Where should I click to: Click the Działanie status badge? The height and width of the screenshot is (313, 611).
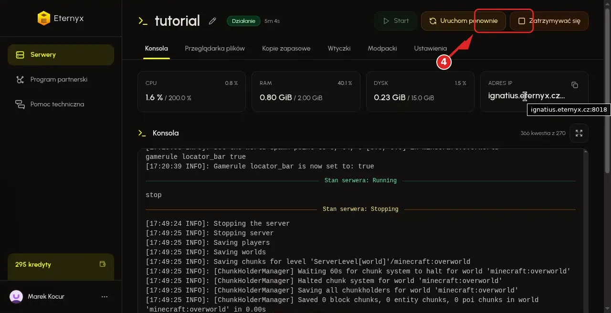[243, 21]
